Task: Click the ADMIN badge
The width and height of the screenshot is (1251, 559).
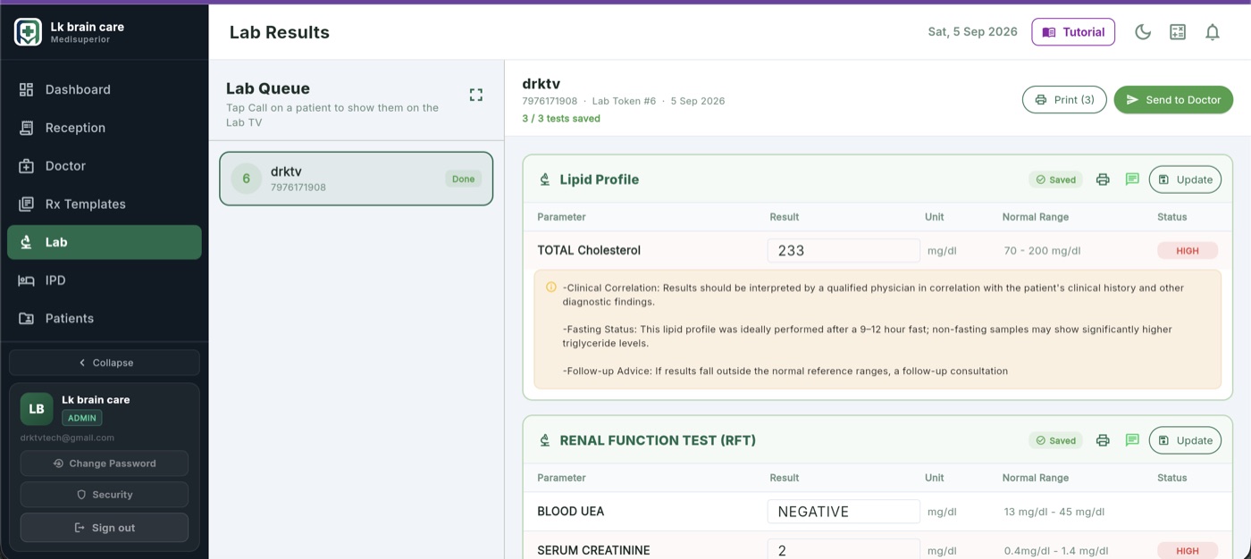Action: 82,418
